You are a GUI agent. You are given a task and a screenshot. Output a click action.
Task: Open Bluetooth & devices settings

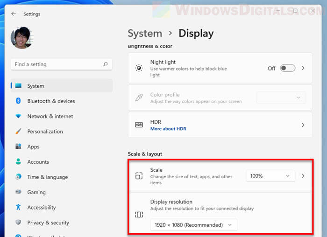pyautogui.click(x=51, y=101)
